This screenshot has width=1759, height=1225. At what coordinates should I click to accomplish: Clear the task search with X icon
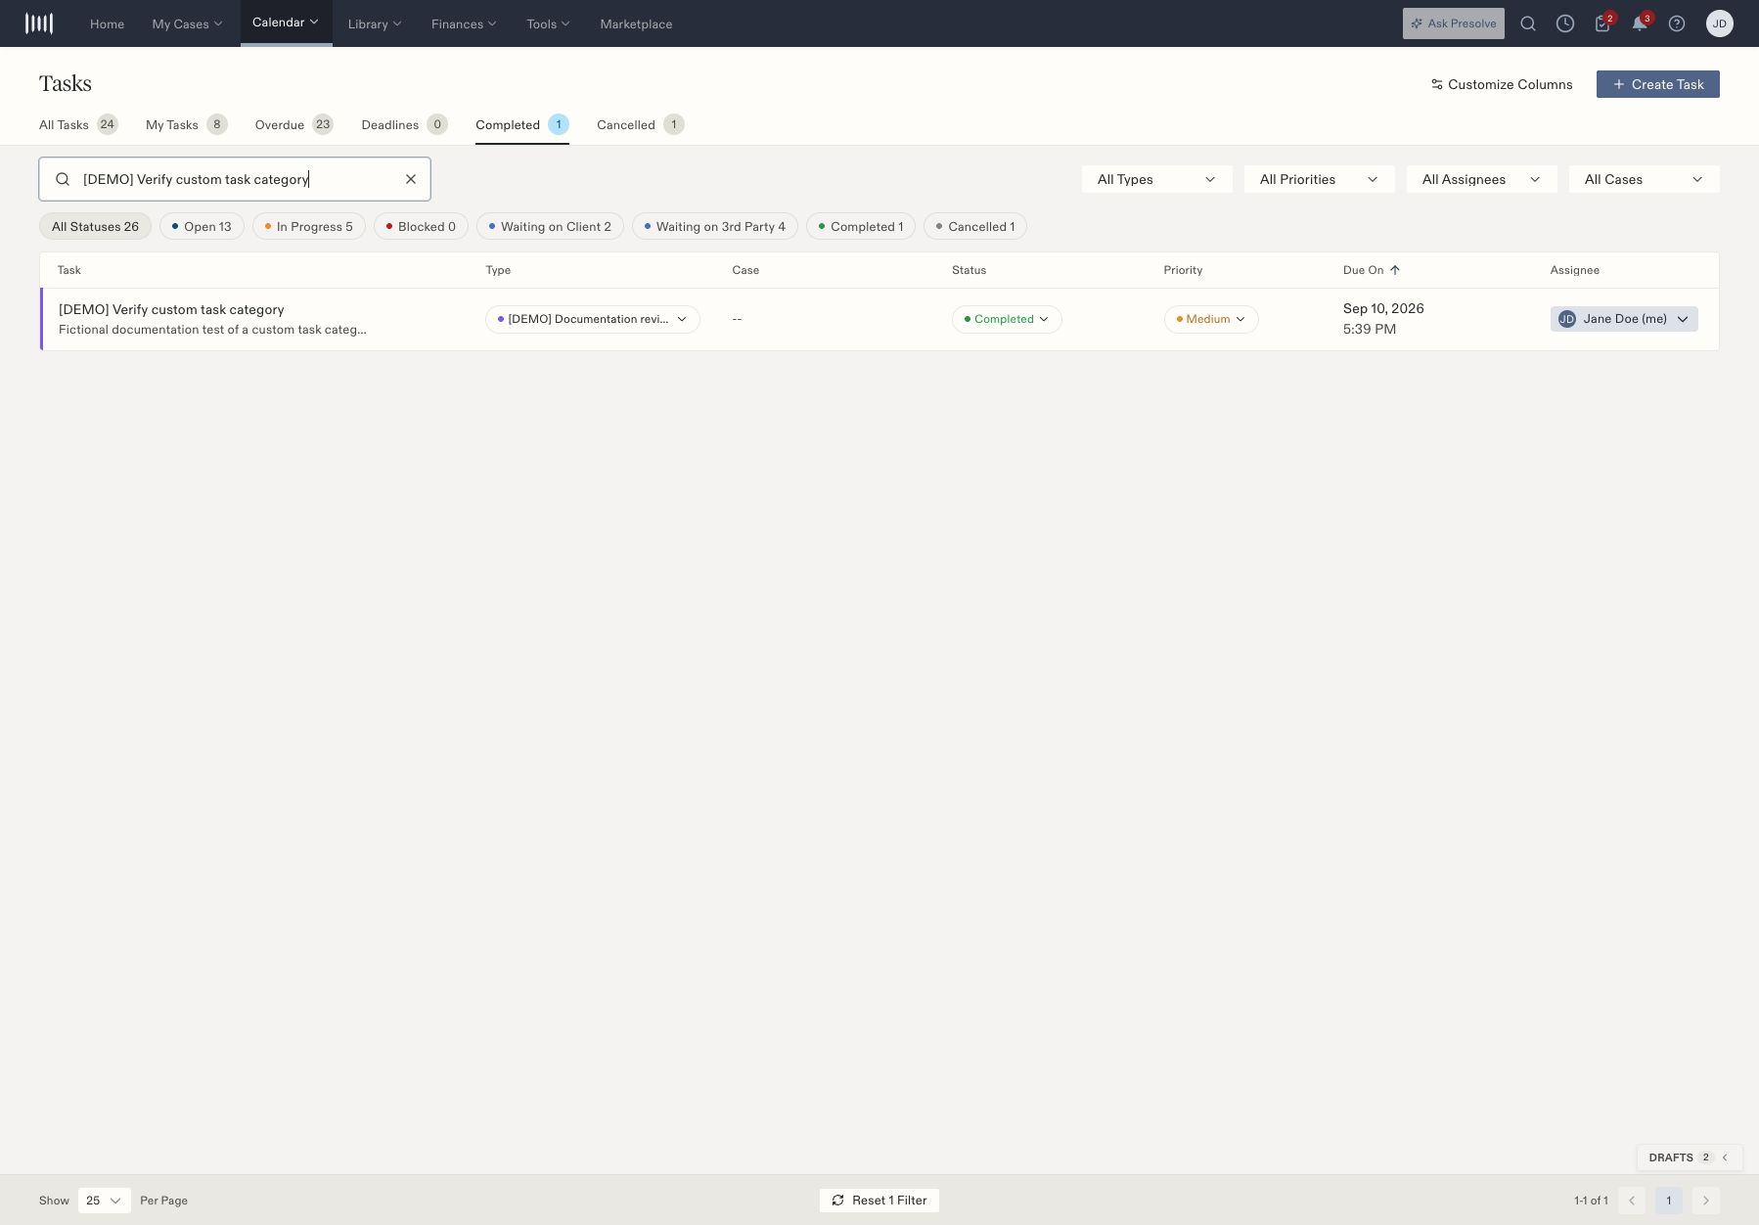coord(411,179)
